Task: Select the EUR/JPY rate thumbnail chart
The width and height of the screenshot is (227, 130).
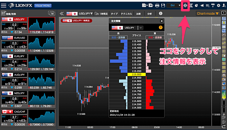Action: (41, 61)
